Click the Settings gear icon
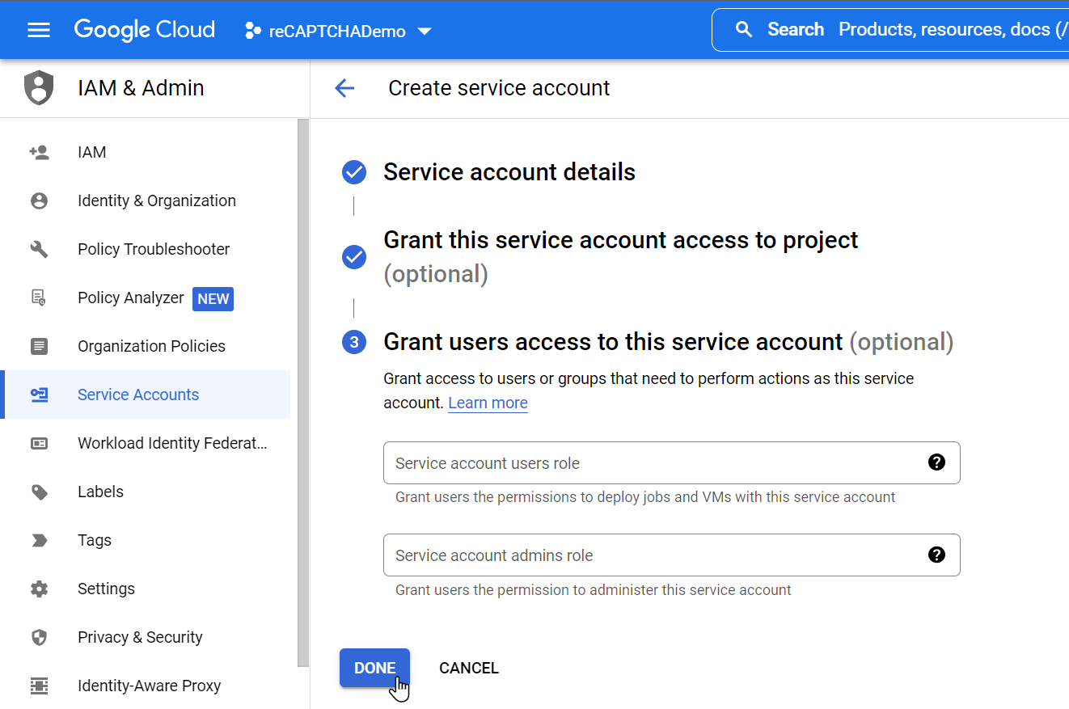 (x=39, y=589)
